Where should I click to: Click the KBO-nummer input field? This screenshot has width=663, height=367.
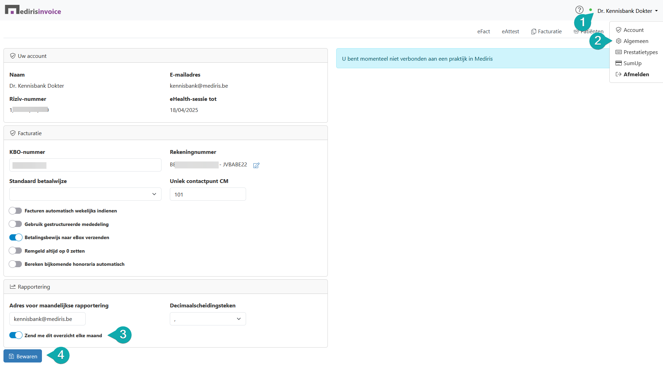[x=85, y=165]
